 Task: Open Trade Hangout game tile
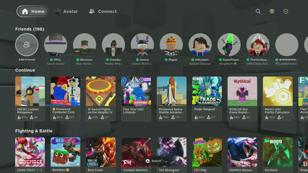coord(207,99)
